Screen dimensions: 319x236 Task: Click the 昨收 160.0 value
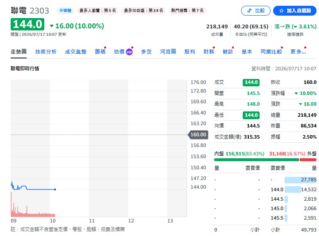(310, 82)
